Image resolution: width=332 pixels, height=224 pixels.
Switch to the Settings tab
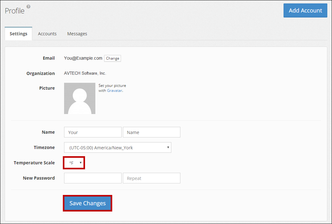click(x=18, y=34)
